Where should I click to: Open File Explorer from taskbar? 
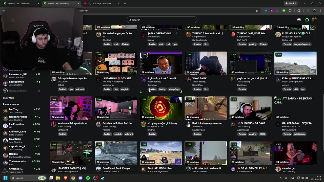coord(58,178)
